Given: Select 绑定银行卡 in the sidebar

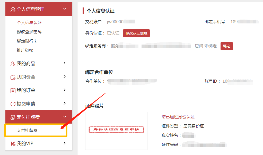Looking at the screenshot, I should (27, 41).
